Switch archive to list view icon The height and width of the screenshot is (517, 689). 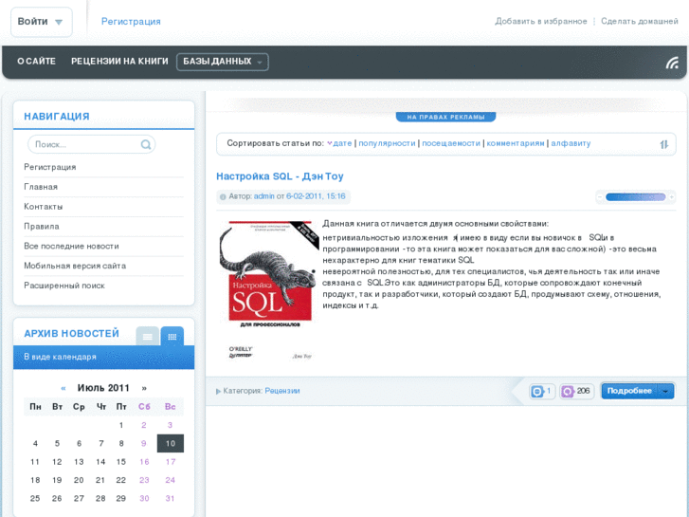pyautogui.click(x=147, y=337)
